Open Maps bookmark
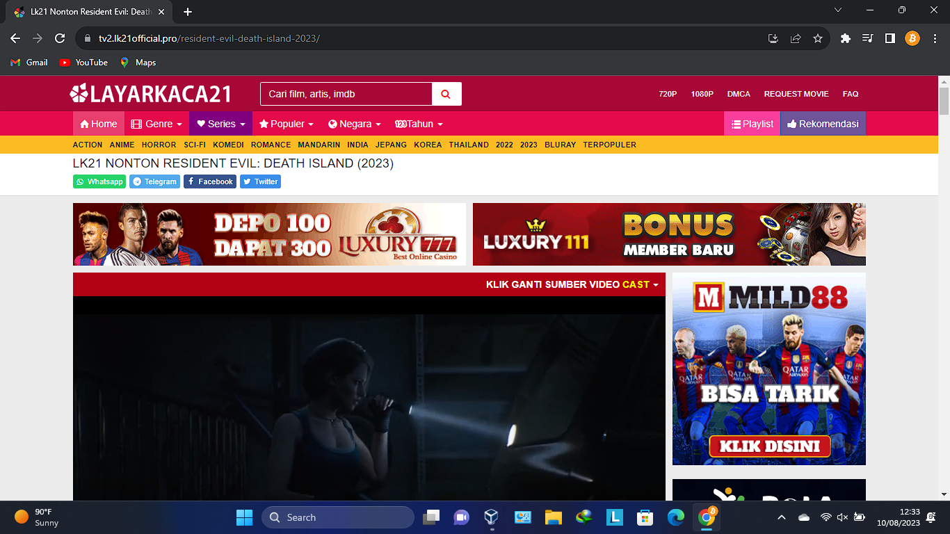950x534 pixels. [x=138, y=63]
